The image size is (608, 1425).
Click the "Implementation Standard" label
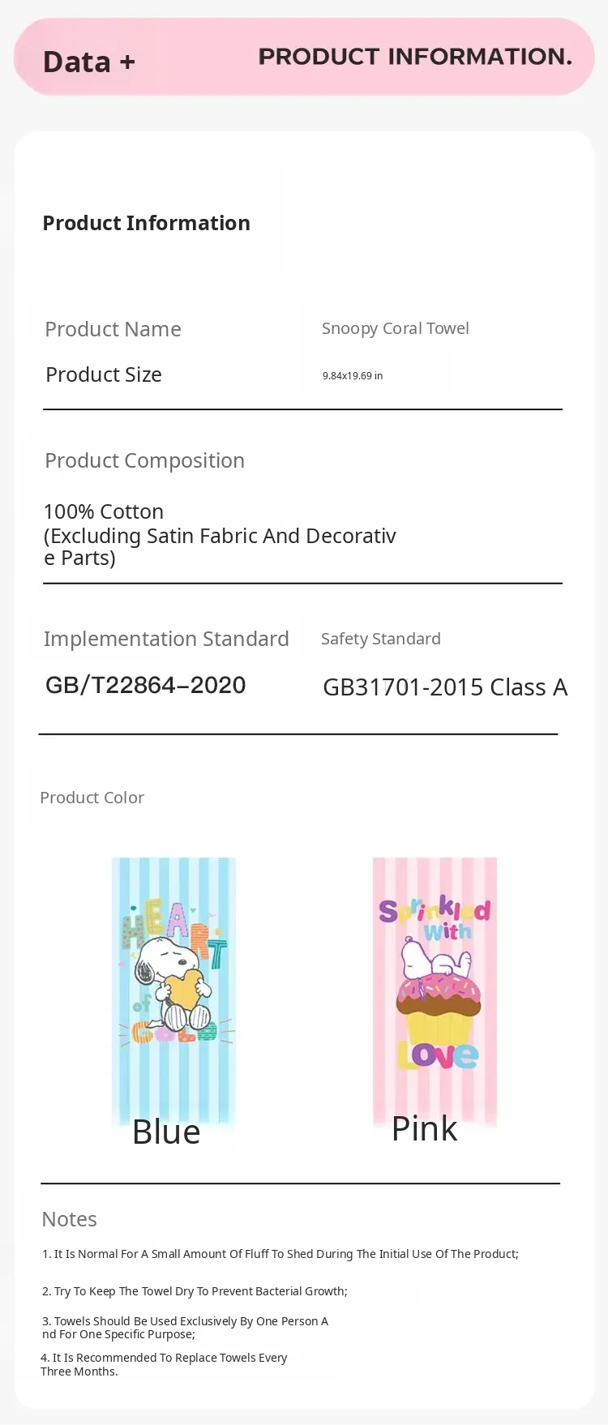(166, 639)
